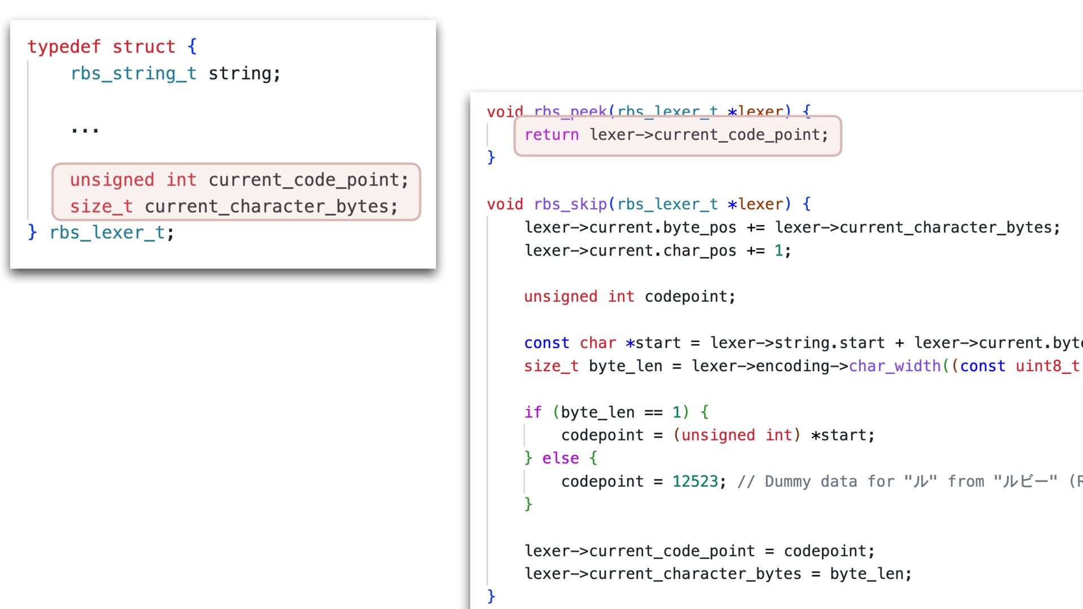Screen dimensions: 1083x609
Task: Click the rbs_skip function name
Action: (x=570, y=204)
